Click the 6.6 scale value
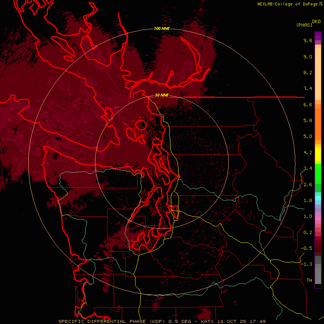 308,104
